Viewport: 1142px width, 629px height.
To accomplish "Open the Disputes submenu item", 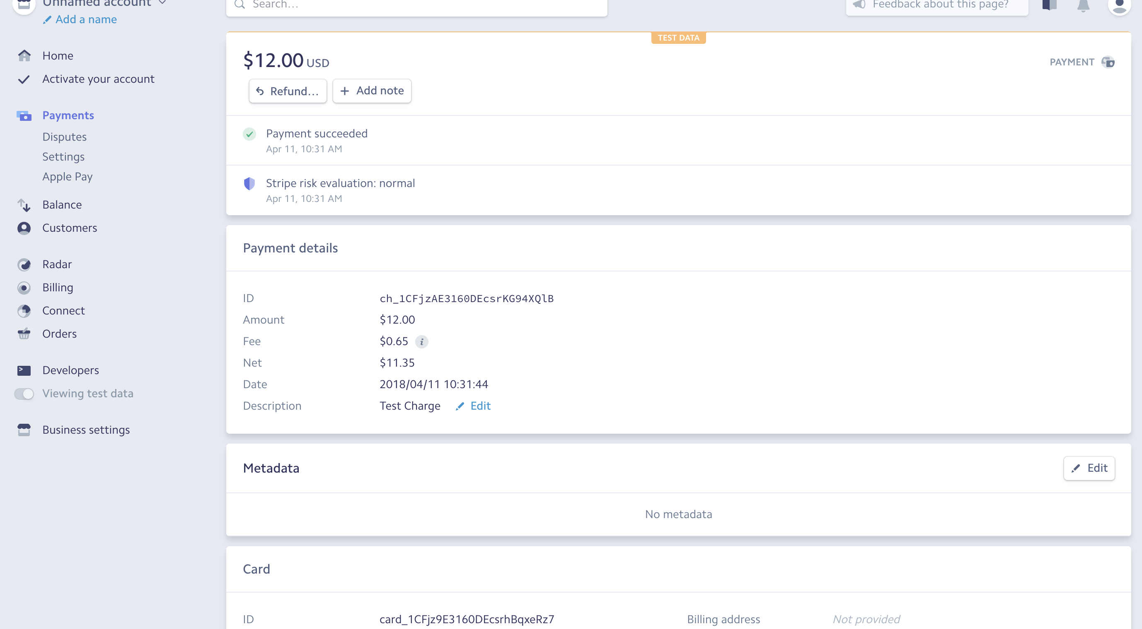I will click(64, 137).
